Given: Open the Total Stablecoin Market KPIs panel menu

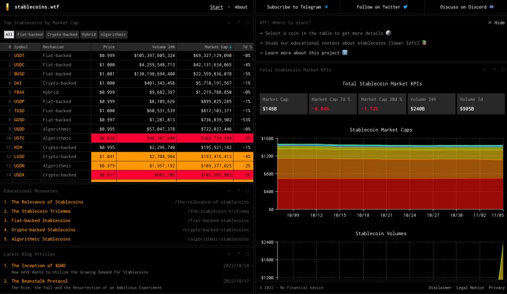Looking at the screenshot, I should pyautogui.click(x=484, y=69).
